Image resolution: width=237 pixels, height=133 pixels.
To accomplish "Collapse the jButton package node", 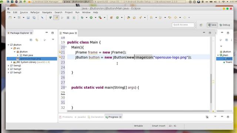I will [x=15, y=52].
